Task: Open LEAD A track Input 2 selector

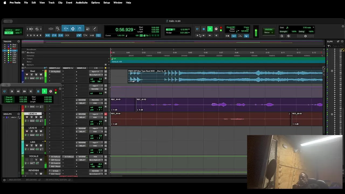Action: [x=95, y=114]
